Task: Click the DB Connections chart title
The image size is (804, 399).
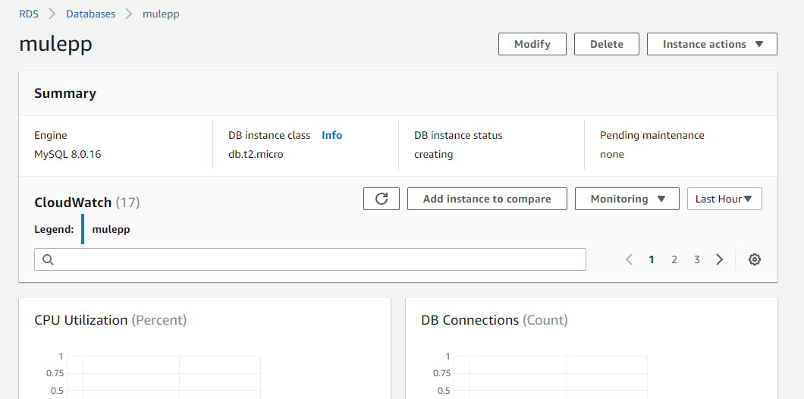Action: point(495,320)
